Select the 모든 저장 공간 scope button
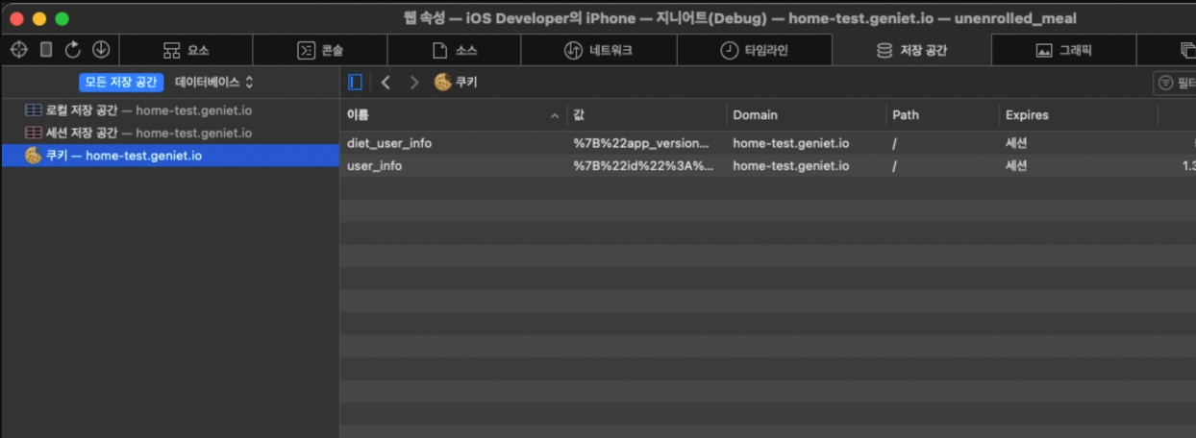This screenshot has height=438, width=1196. (x=121, y=83)
